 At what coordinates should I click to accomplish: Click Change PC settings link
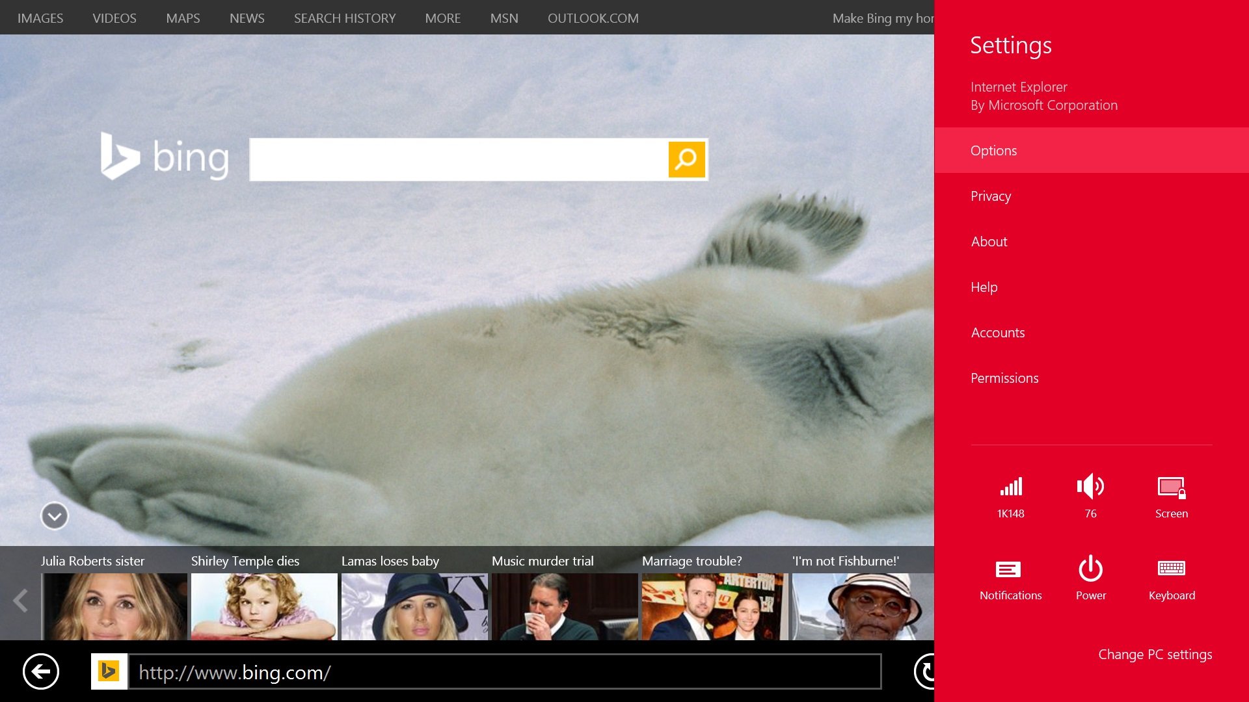1155,655
